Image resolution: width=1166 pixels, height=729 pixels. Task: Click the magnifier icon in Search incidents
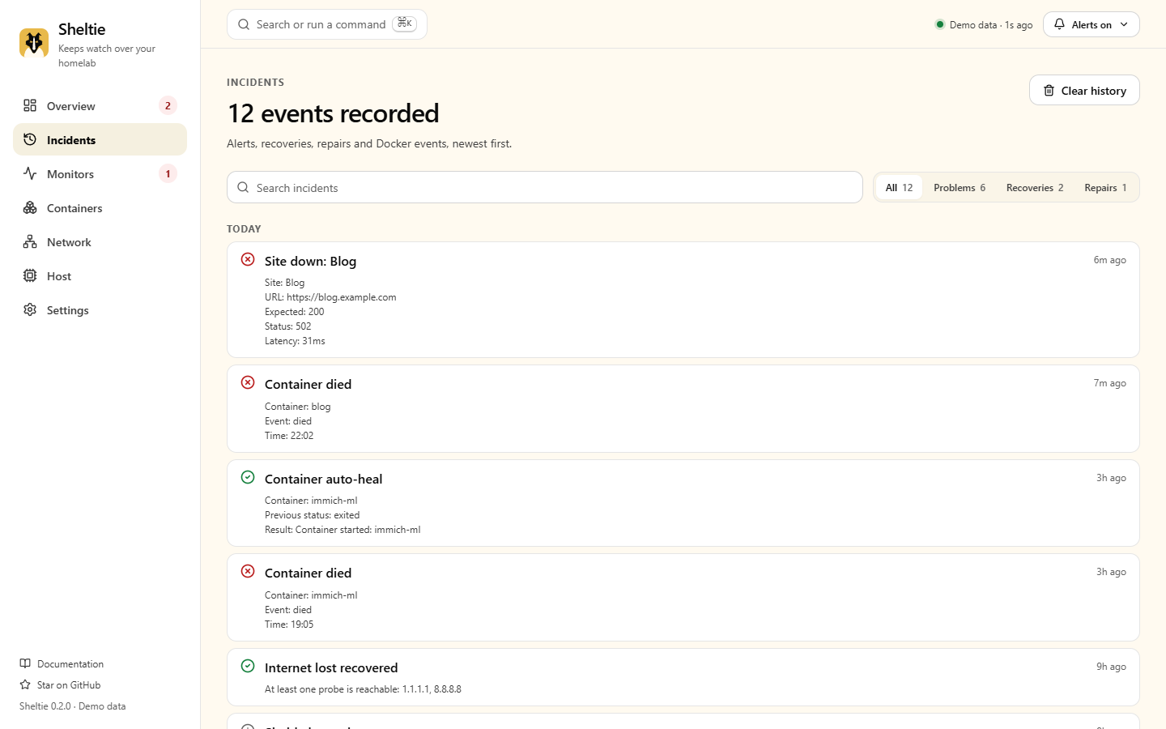point(243,187)
